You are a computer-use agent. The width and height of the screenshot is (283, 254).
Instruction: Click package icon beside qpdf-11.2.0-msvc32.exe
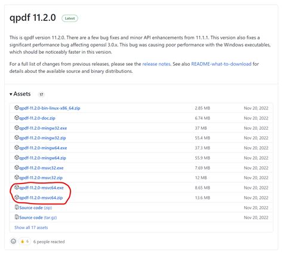(17, 167)
